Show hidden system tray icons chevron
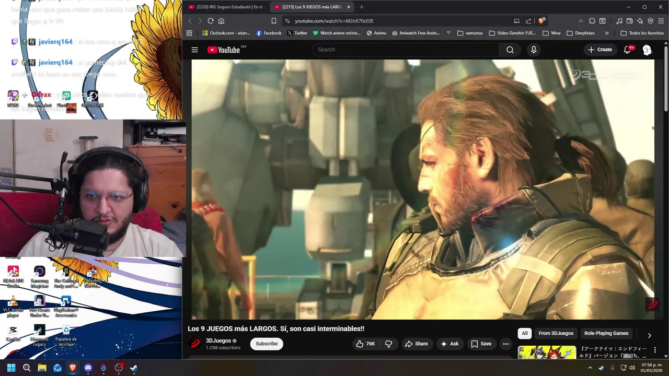 click(x=591, y=368)
